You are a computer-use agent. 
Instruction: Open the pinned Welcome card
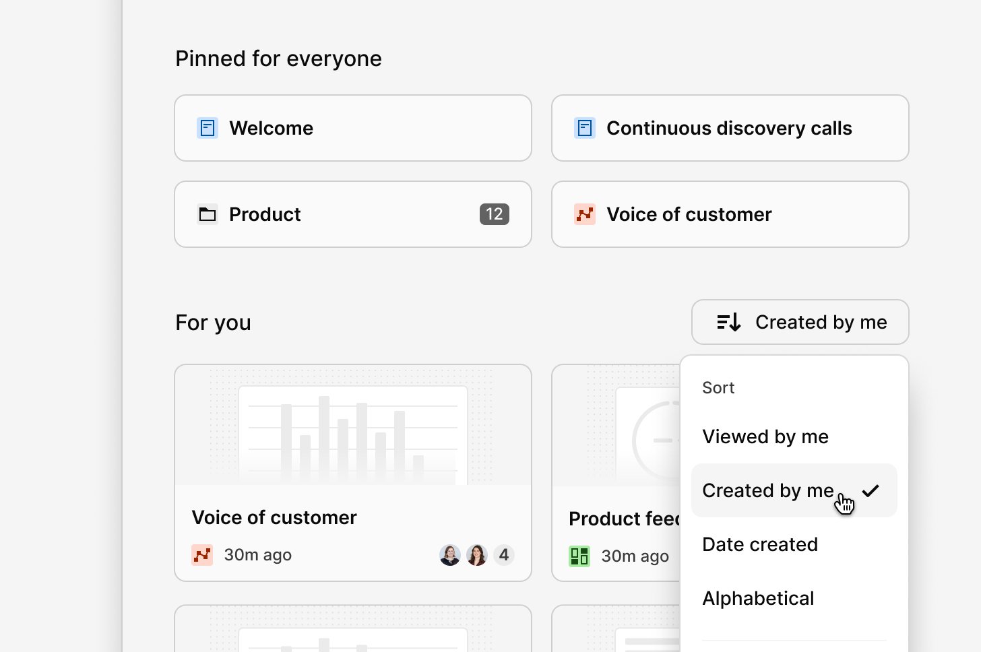[x=353, y=128]
